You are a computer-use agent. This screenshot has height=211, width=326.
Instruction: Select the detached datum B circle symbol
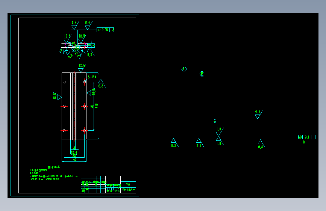point(202,74)
